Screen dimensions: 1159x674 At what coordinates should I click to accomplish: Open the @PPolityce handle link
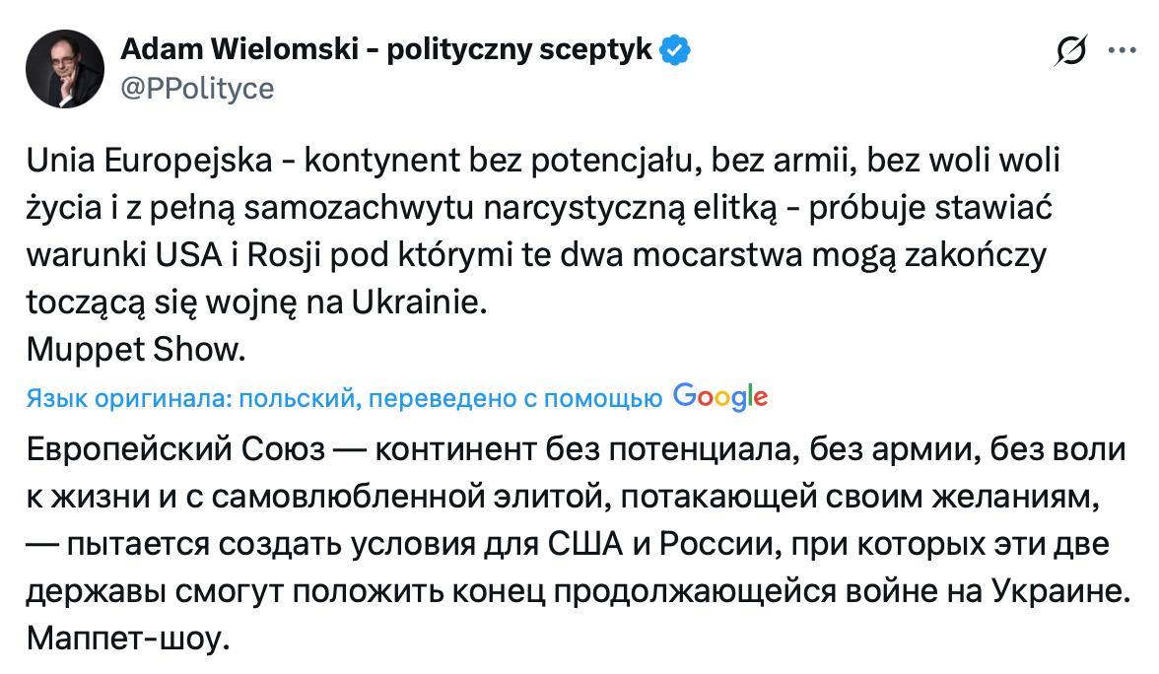pos(196,88)
